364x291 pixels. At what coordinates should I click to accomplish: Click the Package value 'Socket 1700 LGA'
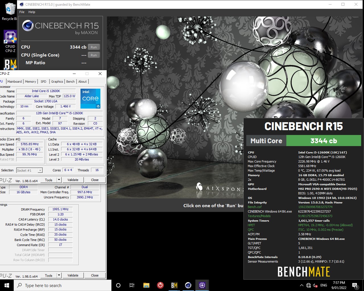pos(46,101)
